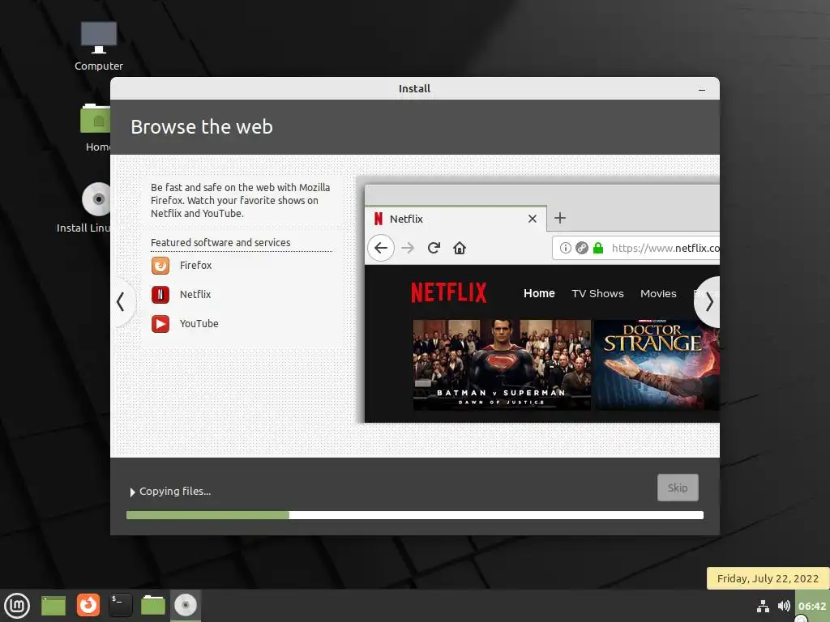The height and width of the screenshot is (622, 830).
Task: Minimize the Install window
Action: pos(701,89)
